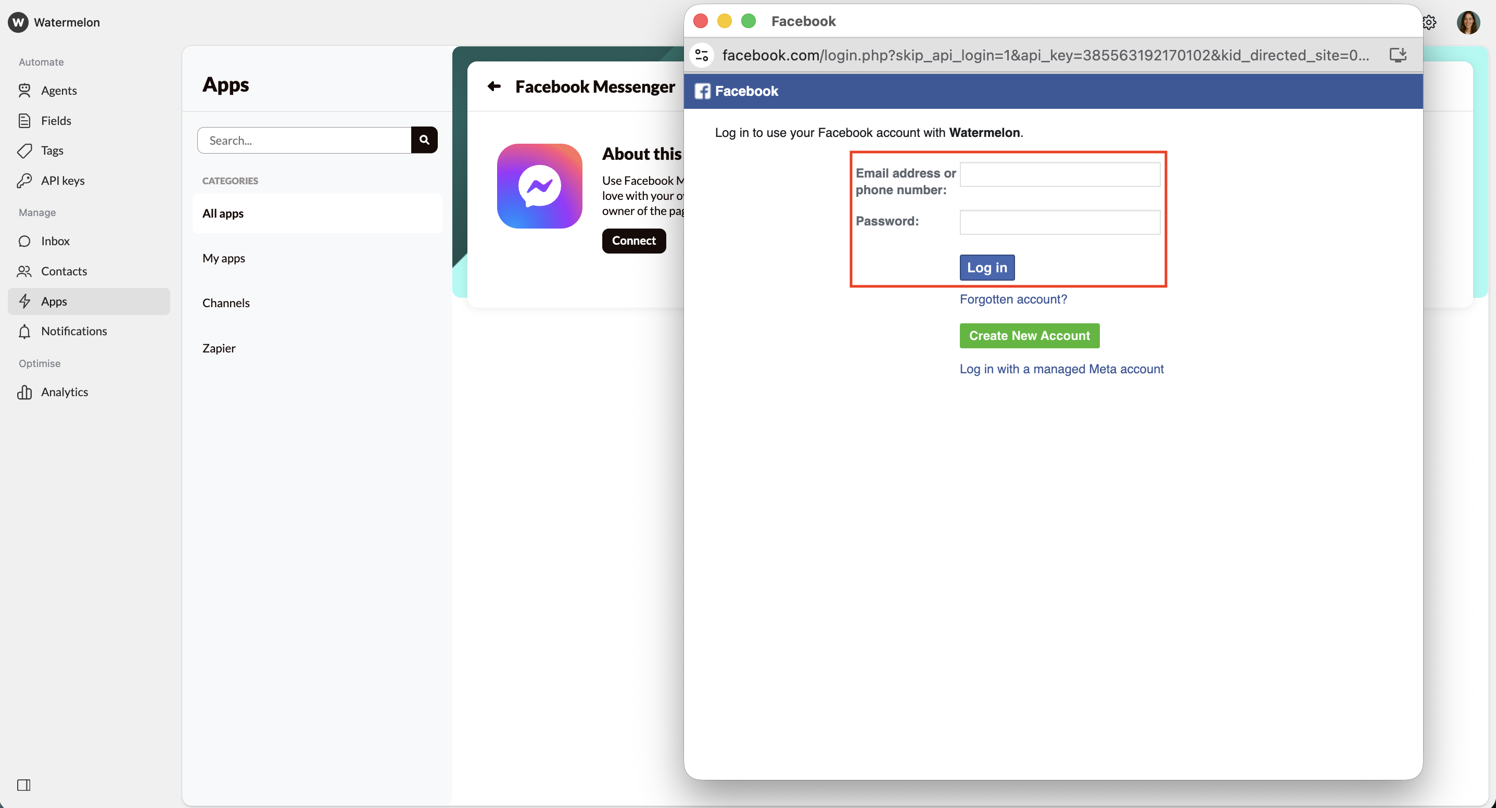The image size is (1496, 808).
Task: Open Analytics under Optimise
Action: [x=65, y=392]
